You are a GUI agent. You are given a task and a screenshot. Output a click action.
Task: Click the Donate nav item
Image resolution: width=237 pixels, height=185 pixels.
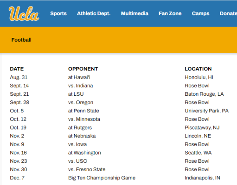[x=228, y=13]
